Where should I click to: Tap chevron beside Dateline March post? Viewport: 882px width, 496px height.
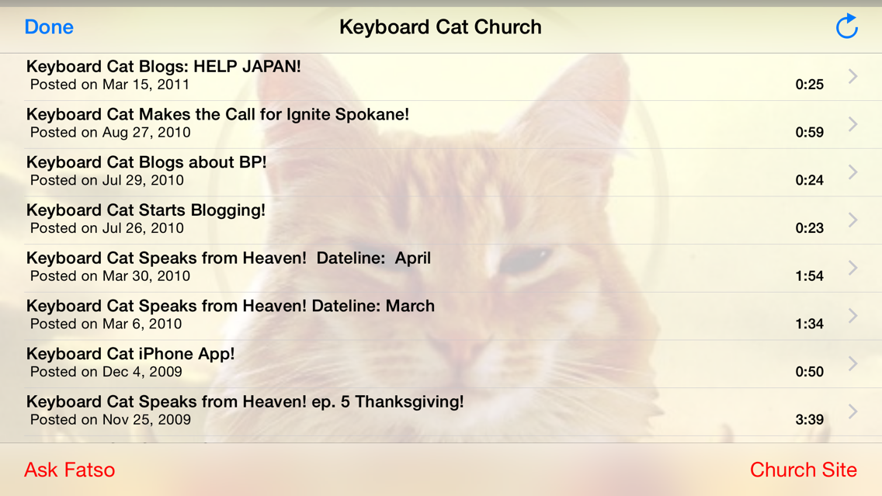(852, 315)
